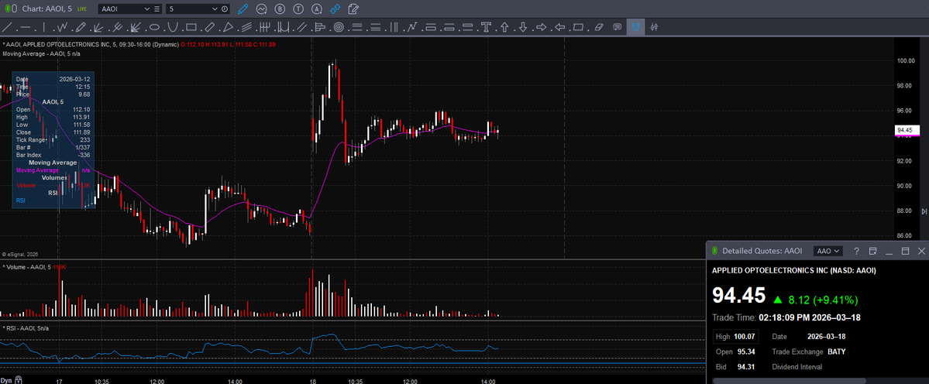Select the zigzag polyline drawing tool

pyautogui.click(x=62, y=27)
